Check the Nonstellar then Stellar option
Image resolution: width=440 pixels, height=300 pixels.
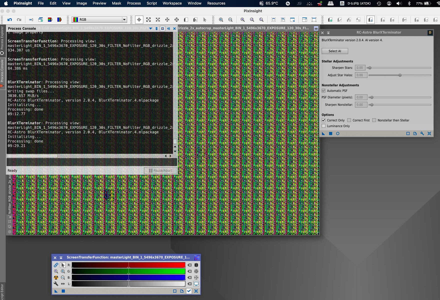pos(374,120)
